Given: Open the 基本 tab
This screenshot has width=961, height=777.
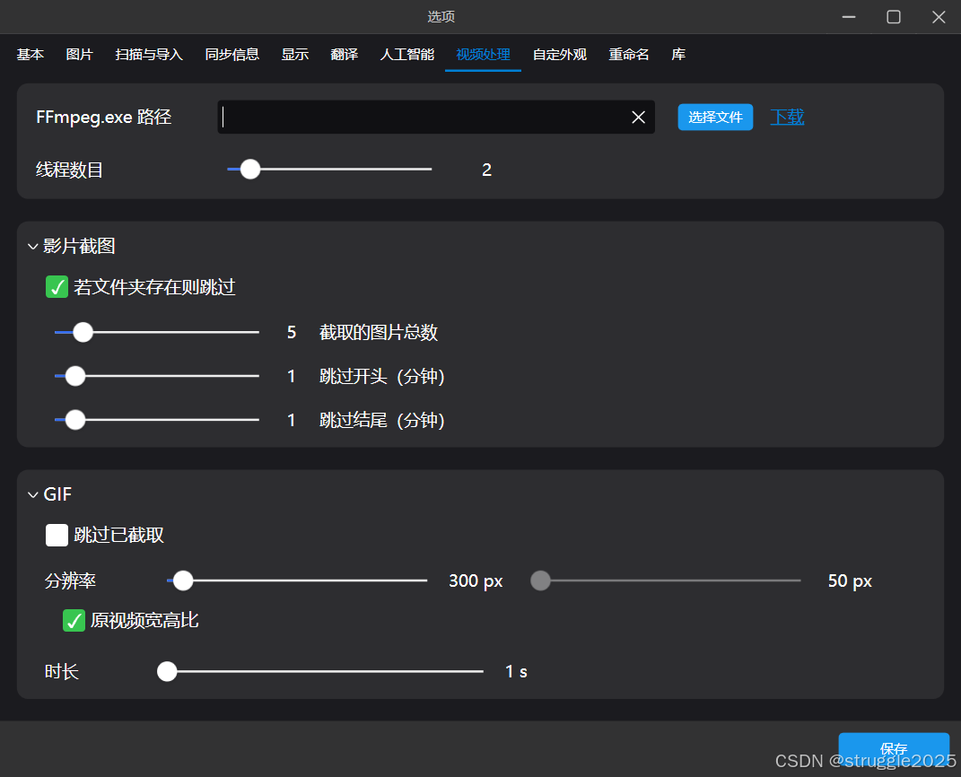Looking at the screenshot, I should pos(30,55).
